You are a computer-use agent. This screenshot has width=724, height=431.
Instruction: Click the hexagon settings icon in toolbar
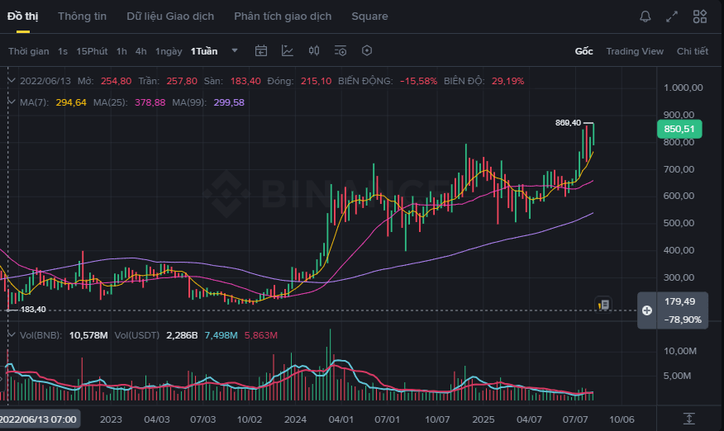367,50
